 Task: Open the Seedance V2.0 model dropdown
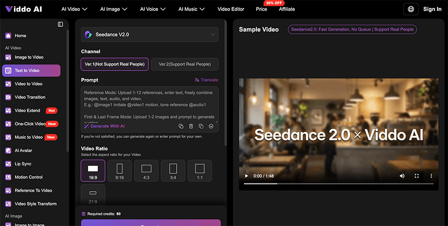click(x=150, y=34)
